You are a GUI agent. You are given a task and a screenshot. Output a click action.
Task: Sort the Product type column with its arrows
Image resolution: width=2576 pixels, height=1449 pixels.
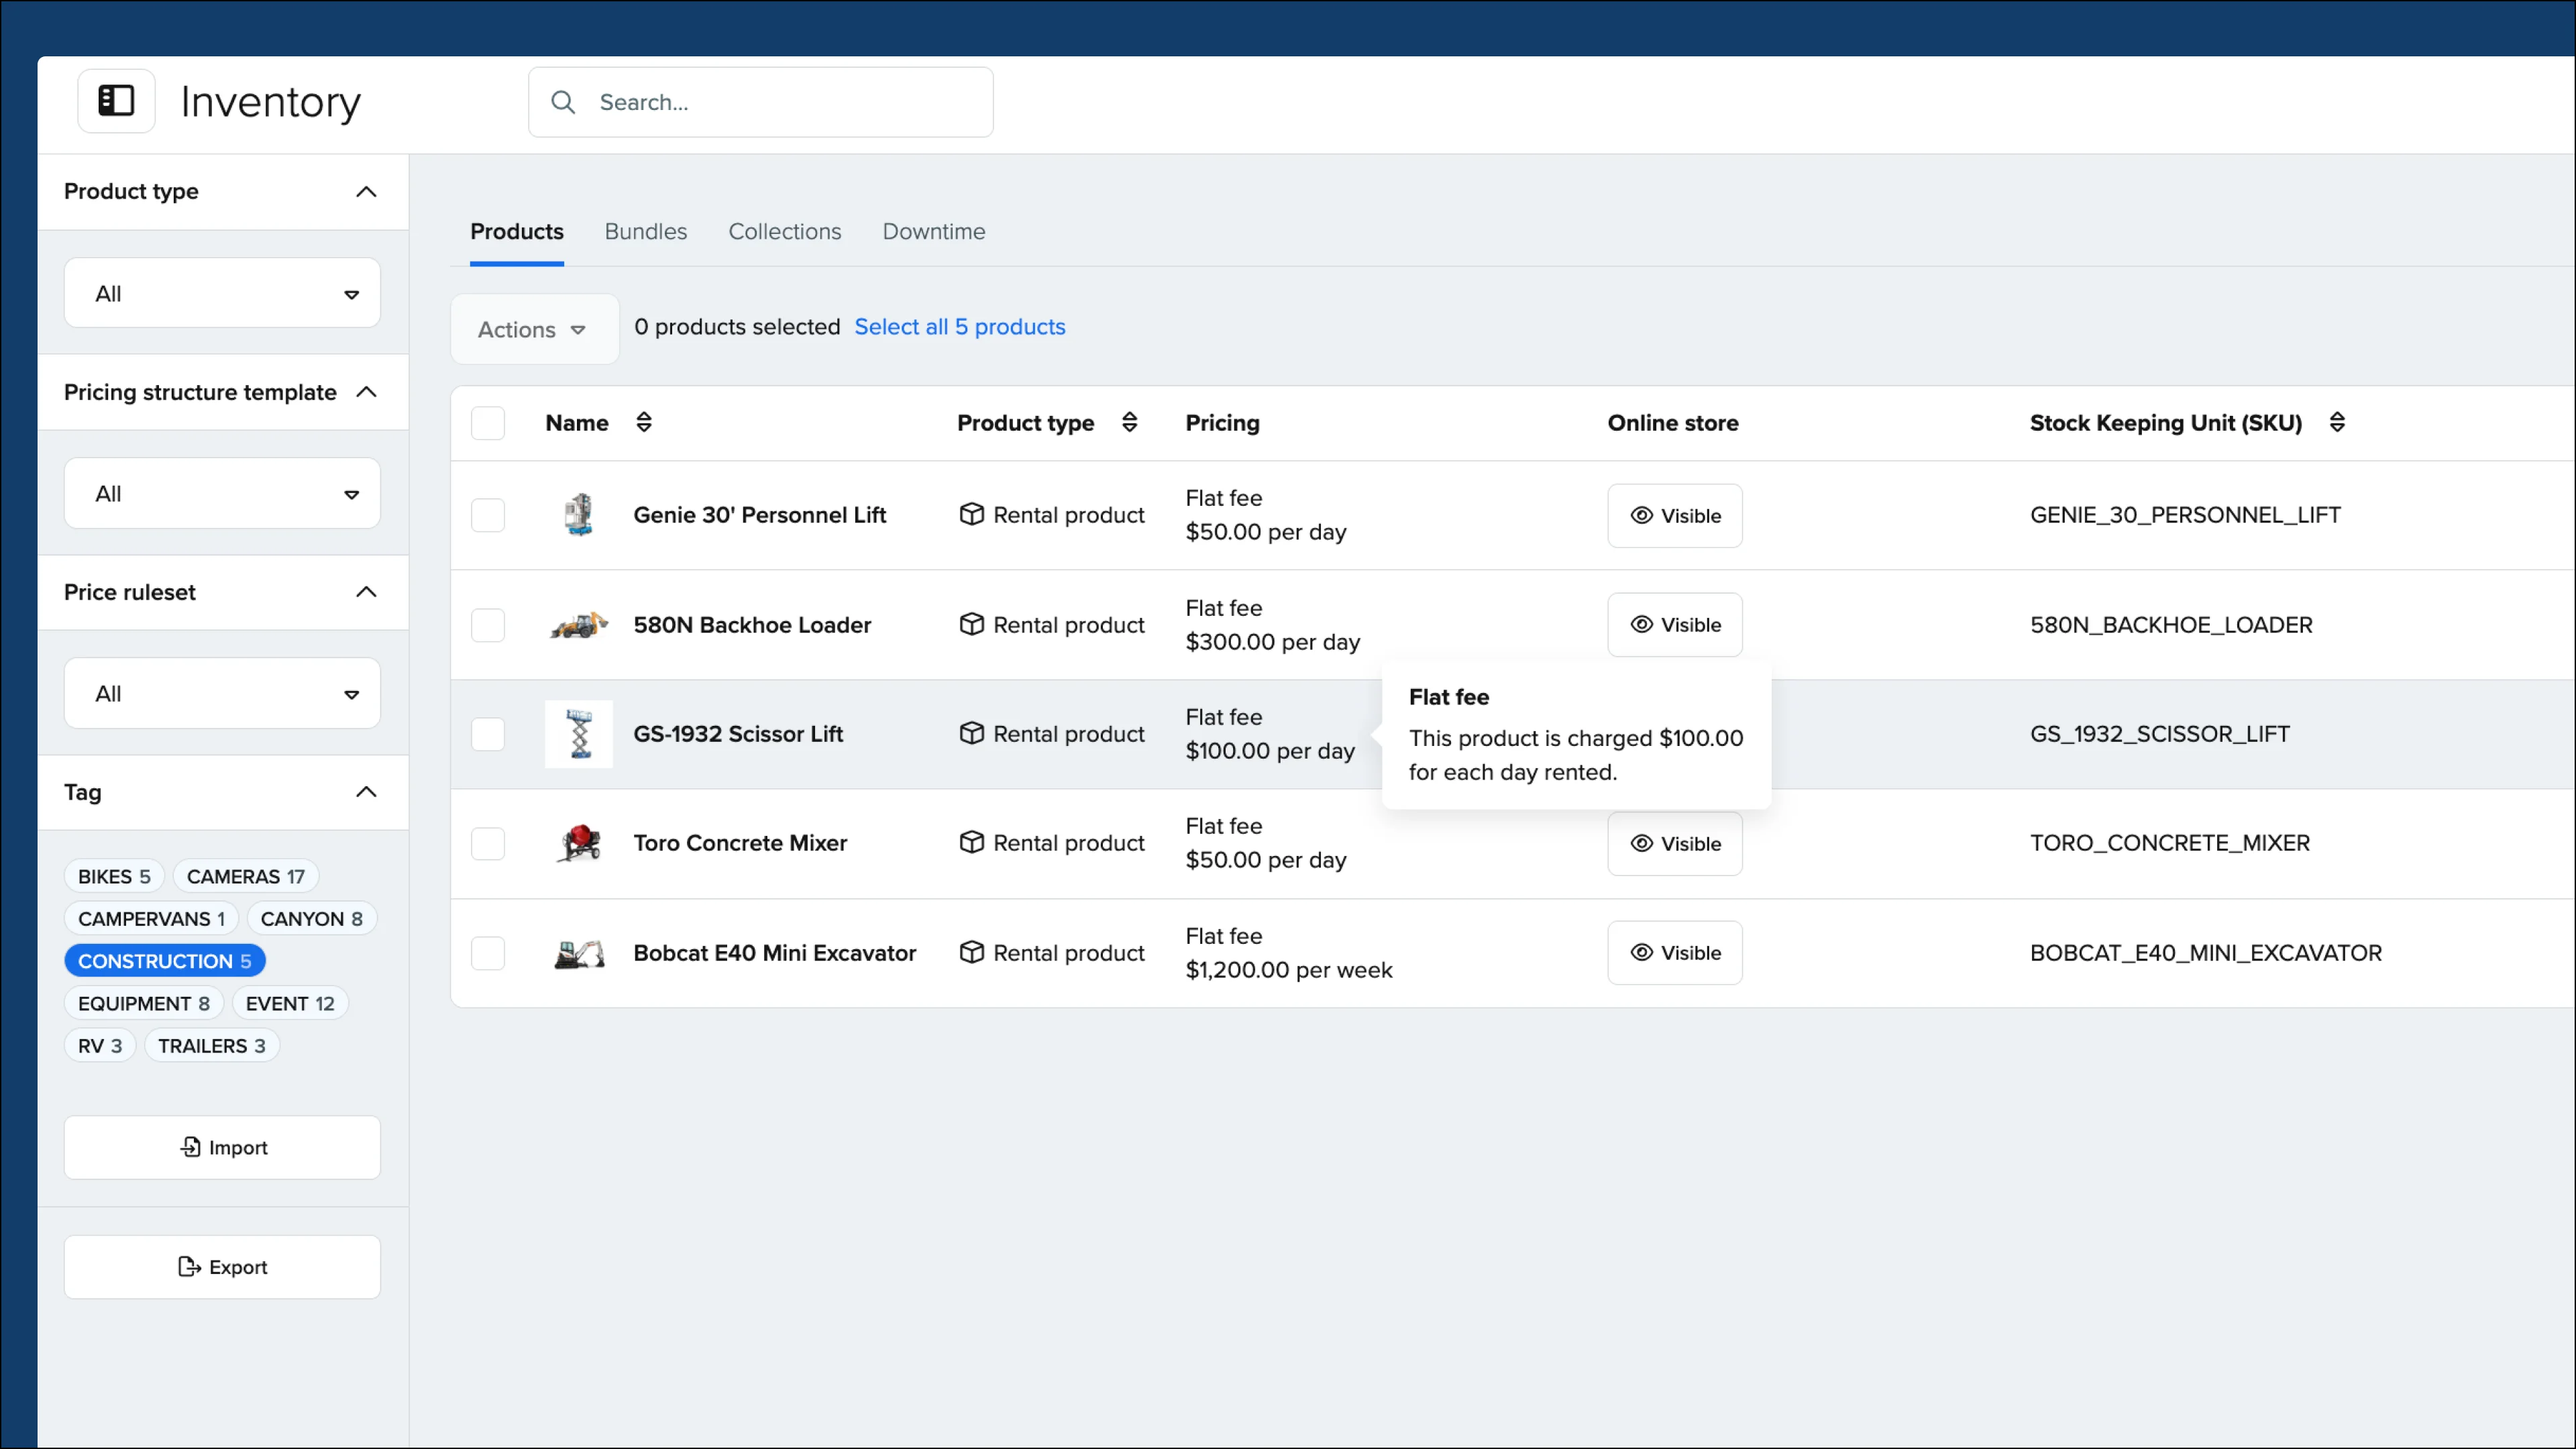(1130, 422)
